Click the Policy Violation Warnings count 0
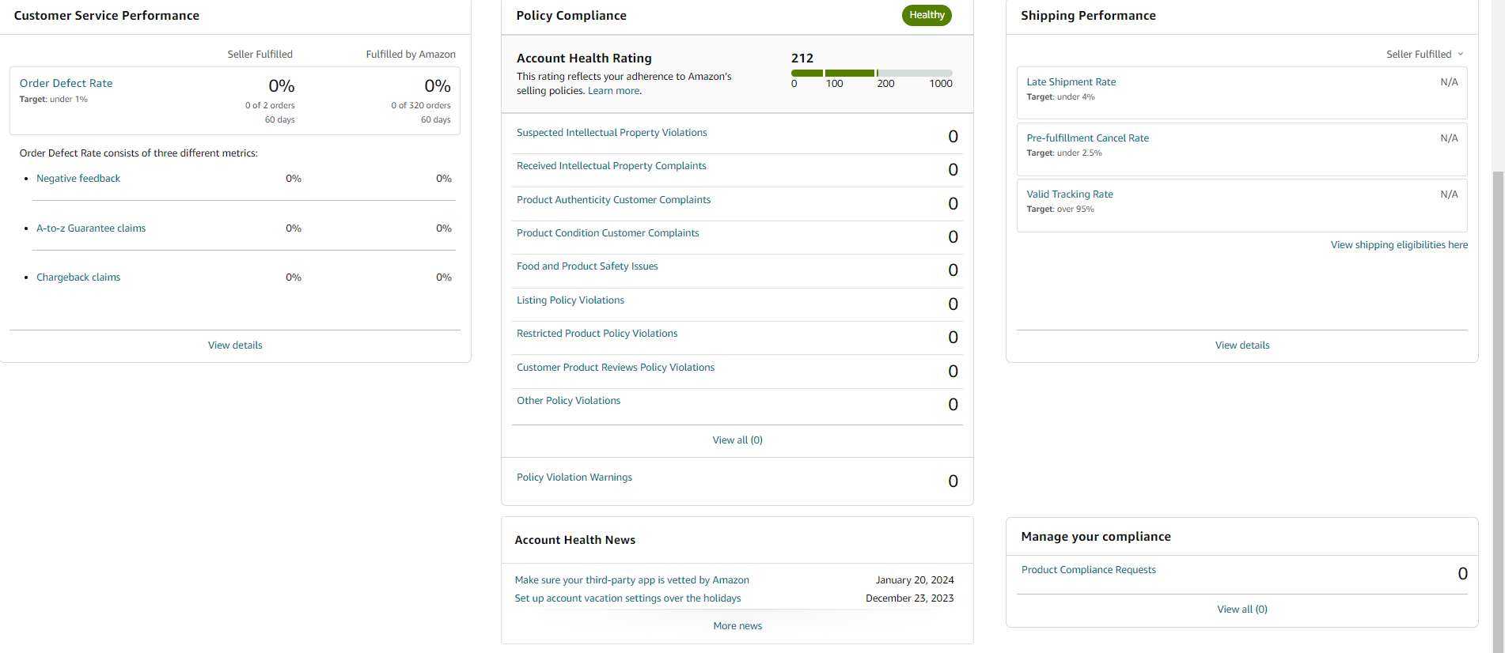 click(x=953, y=481)
